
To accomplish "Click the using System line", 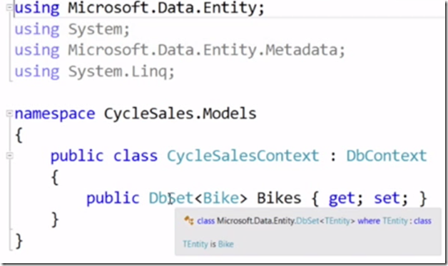I will coord(72,29).
